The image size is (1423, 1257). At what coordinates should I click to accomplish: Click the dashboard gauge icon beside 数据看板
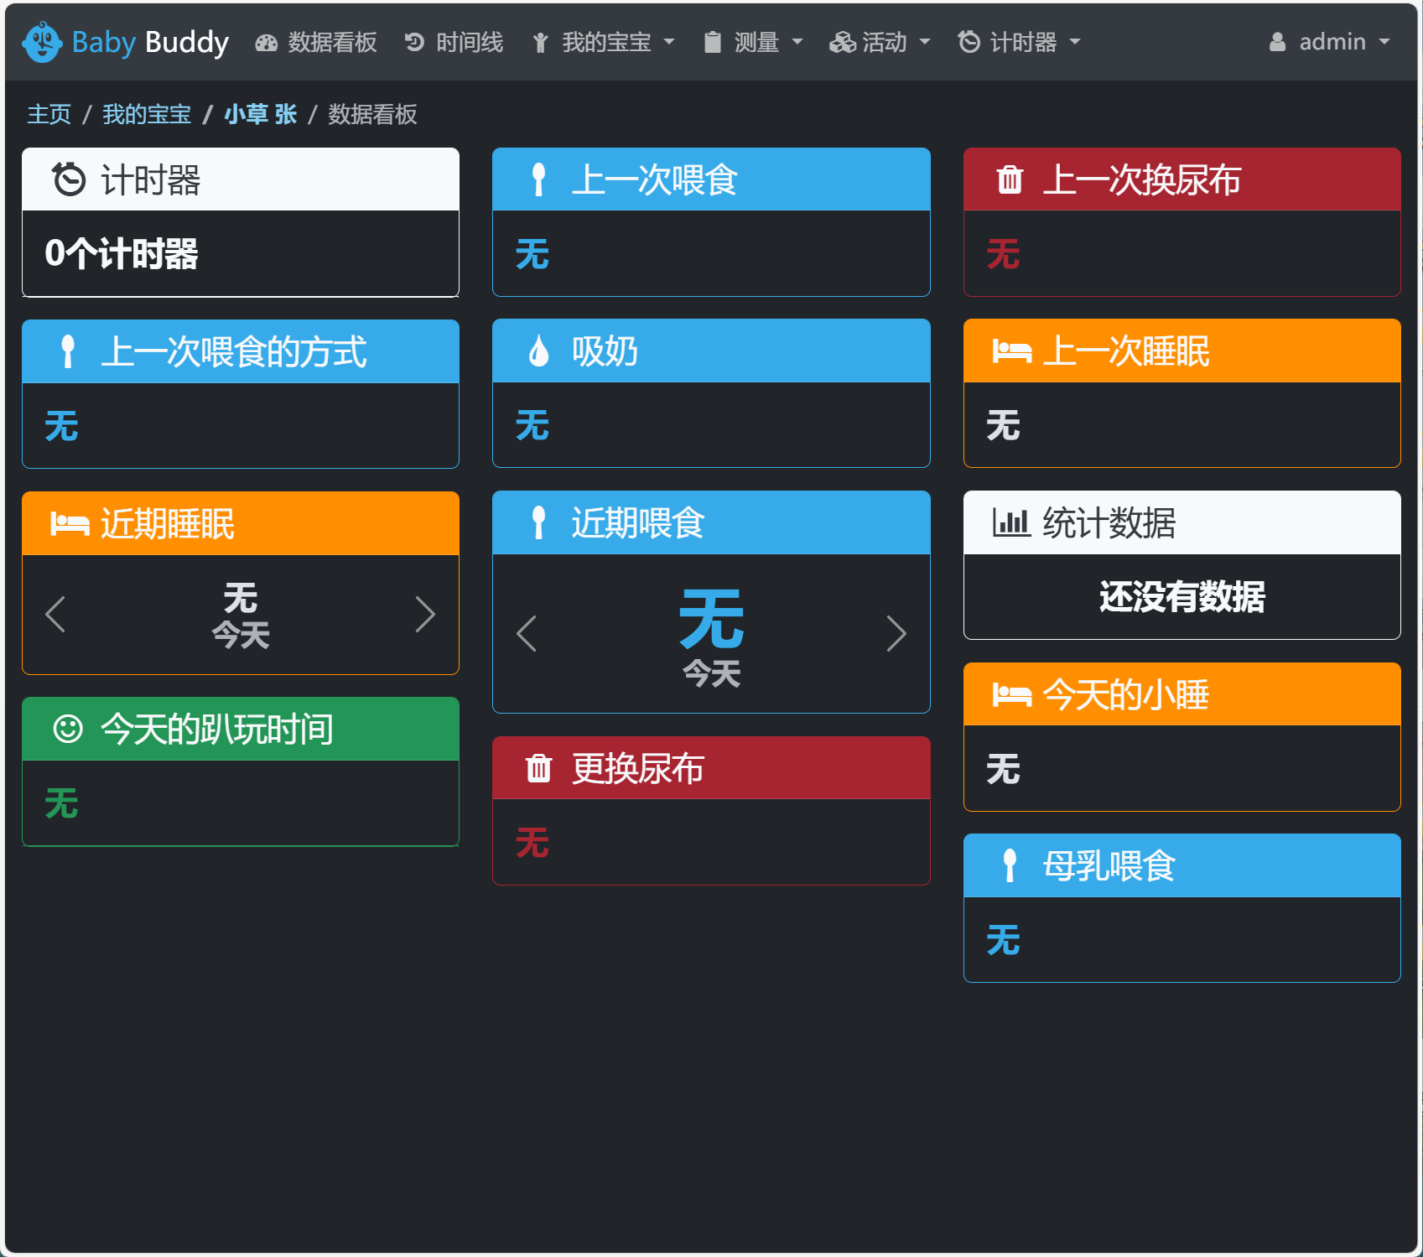[x=265, y=41]
